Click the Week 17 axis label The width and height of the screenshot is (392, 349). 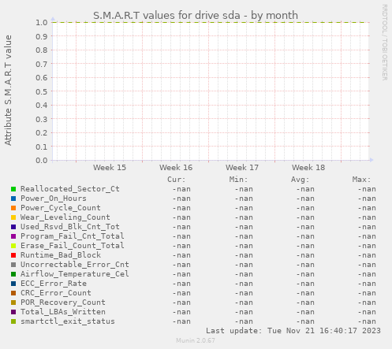click(x=242, y=167)
